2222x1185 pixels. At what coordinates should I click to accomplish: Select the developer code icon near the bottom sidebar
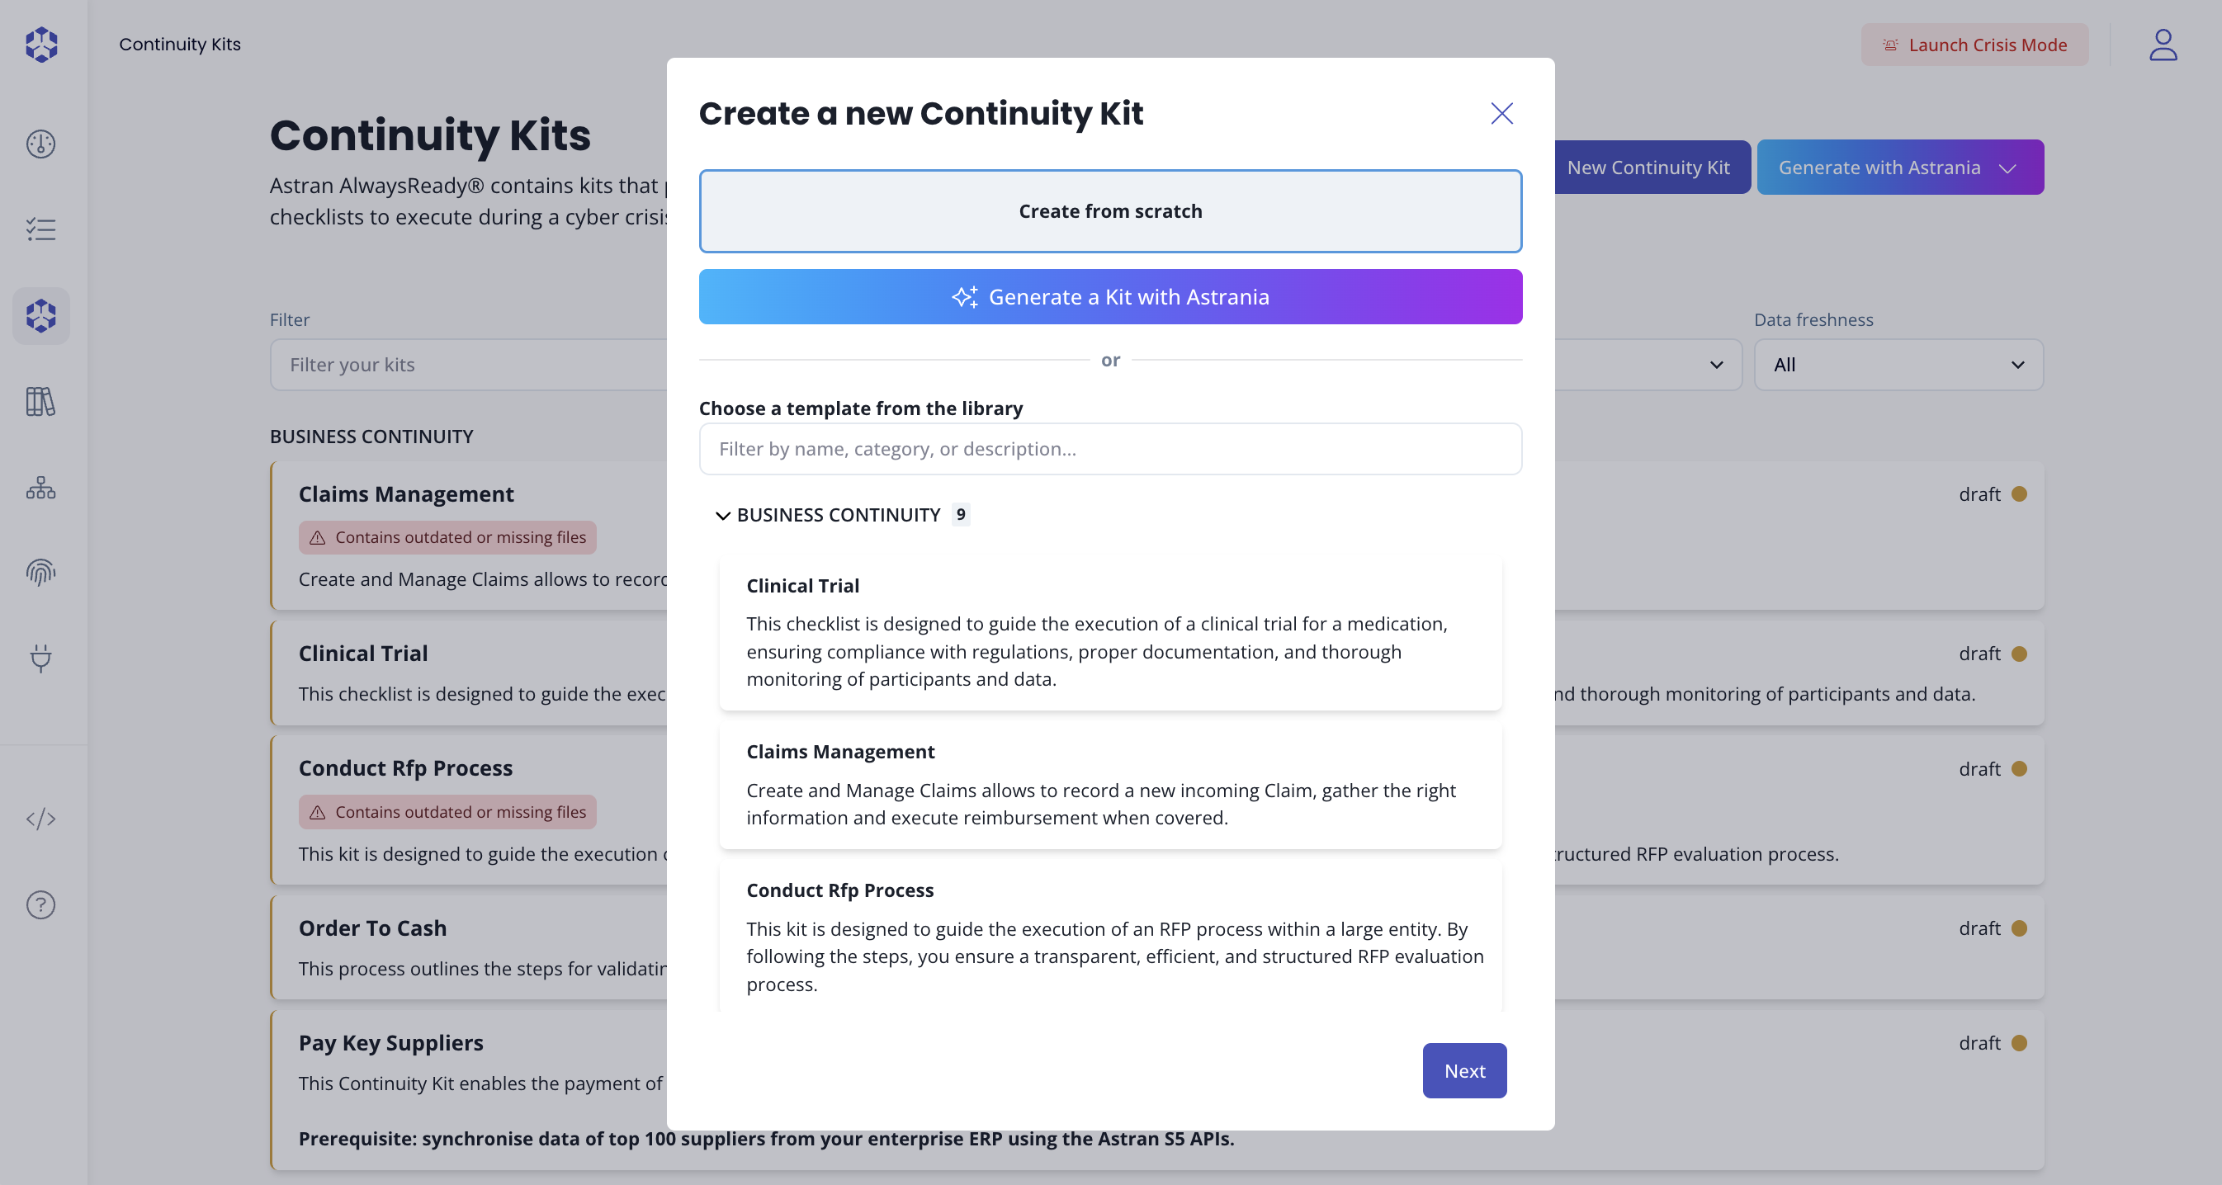tap(40, 819)
